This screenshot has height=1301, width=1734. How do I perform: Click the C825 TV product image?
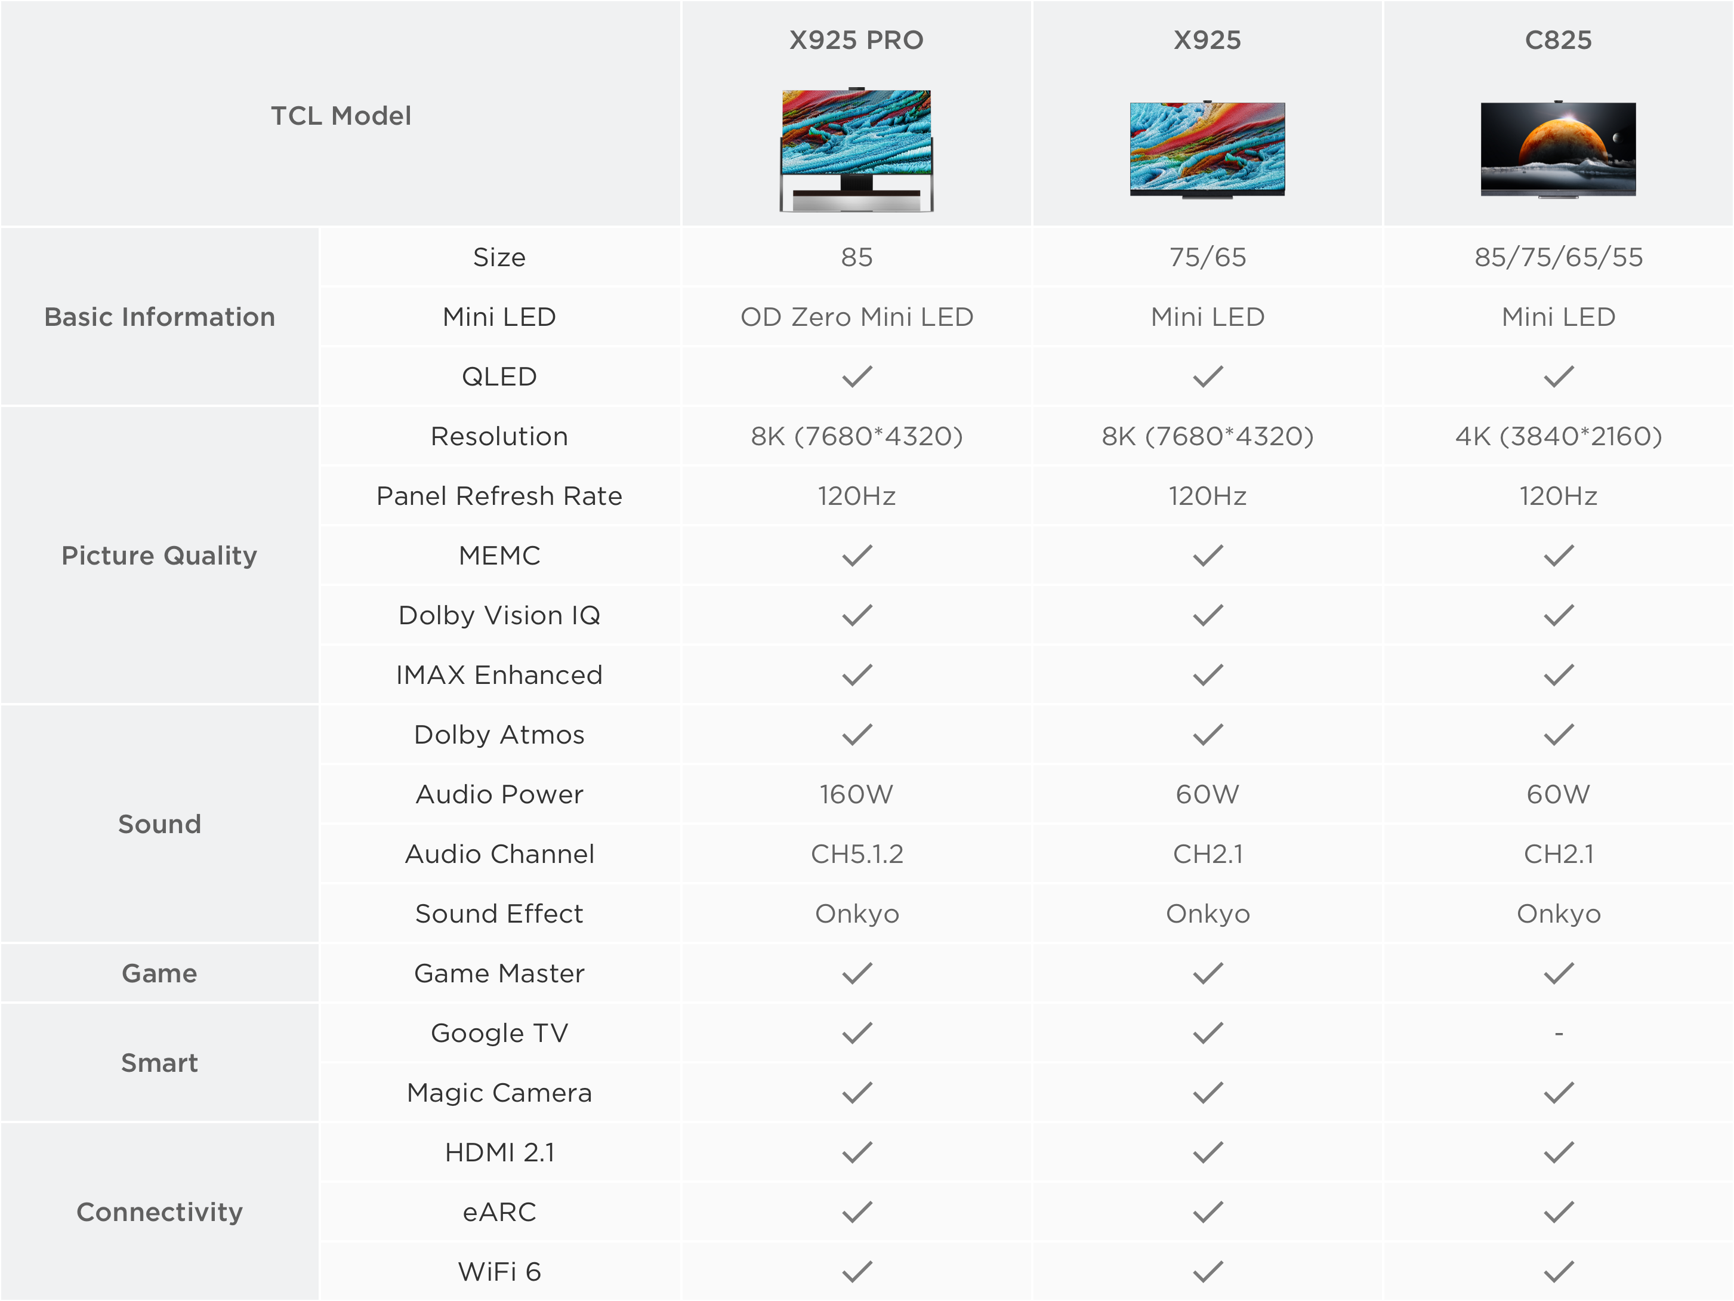(1557, 149)
